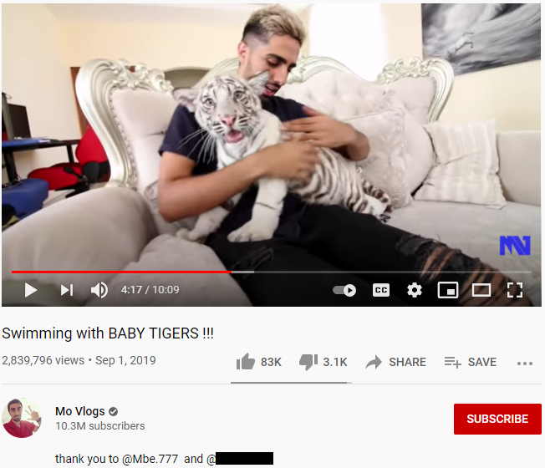Open video settings gear
Viewport: 545px width, 468px height.
pos(415,290)
